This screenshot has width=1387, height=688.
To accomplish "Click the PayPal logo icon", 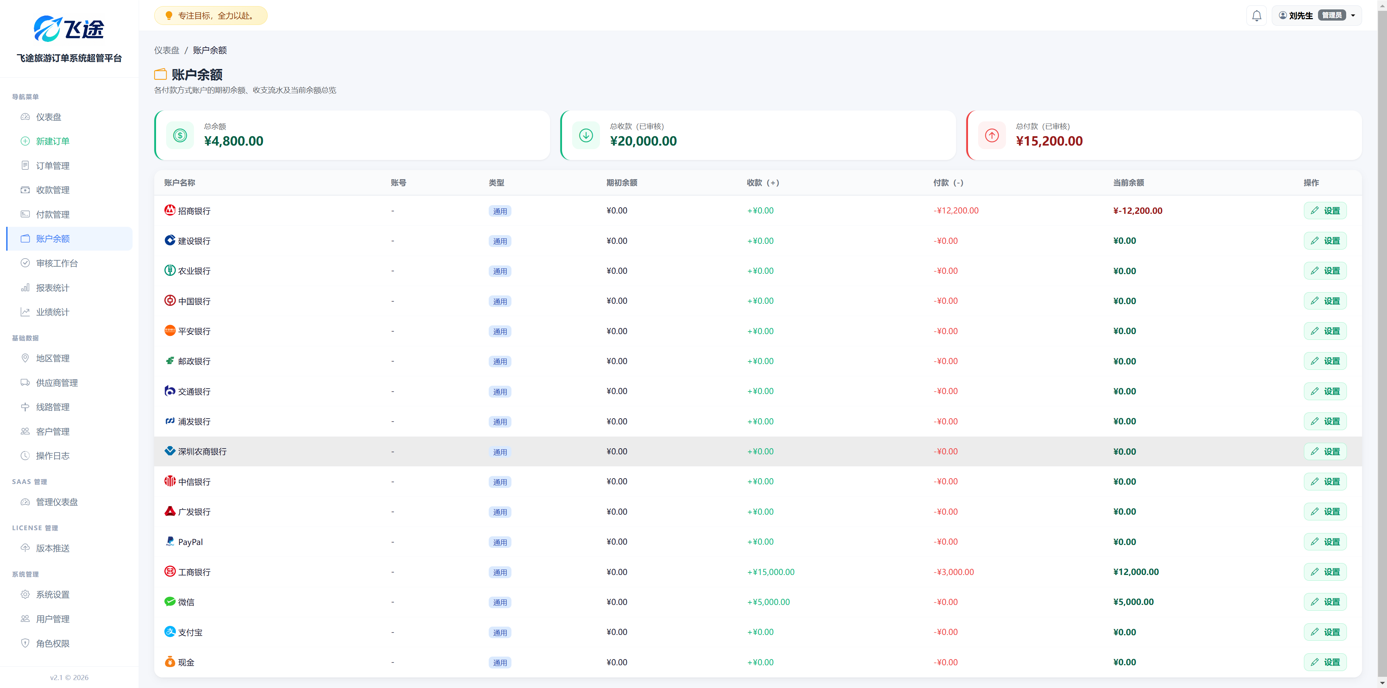I will pos(170,541).
